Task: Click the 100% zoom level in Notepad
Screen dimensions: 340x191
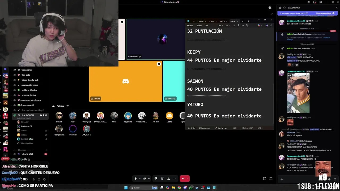Action: (x=235, y=128)
